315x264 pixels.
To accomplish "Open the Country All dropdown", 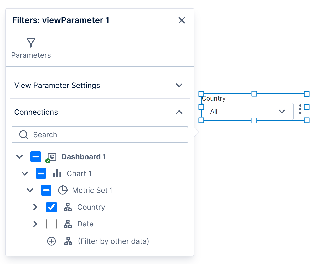I will click(248, 112).
